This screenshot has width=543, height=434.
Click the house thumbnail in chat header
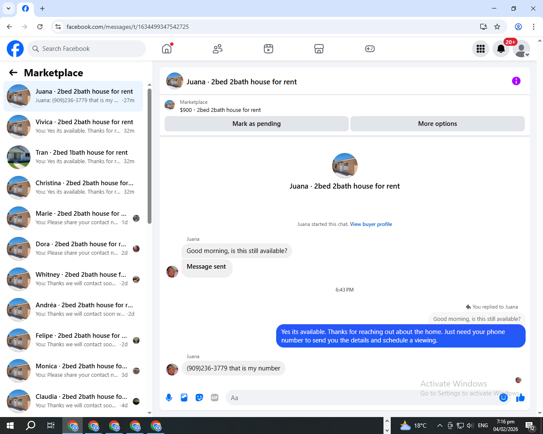(175, 81)
